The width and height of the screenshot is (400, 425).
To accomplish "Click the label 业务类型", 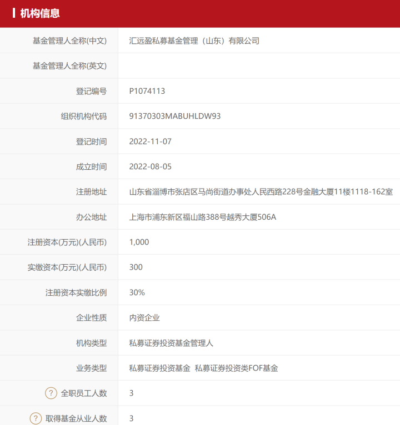I will [92, 368].
